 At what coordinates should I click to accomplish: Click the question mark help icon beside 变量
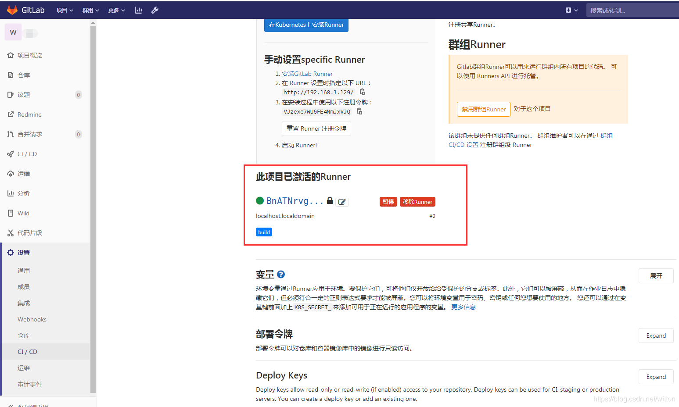(x=281, y=275)
